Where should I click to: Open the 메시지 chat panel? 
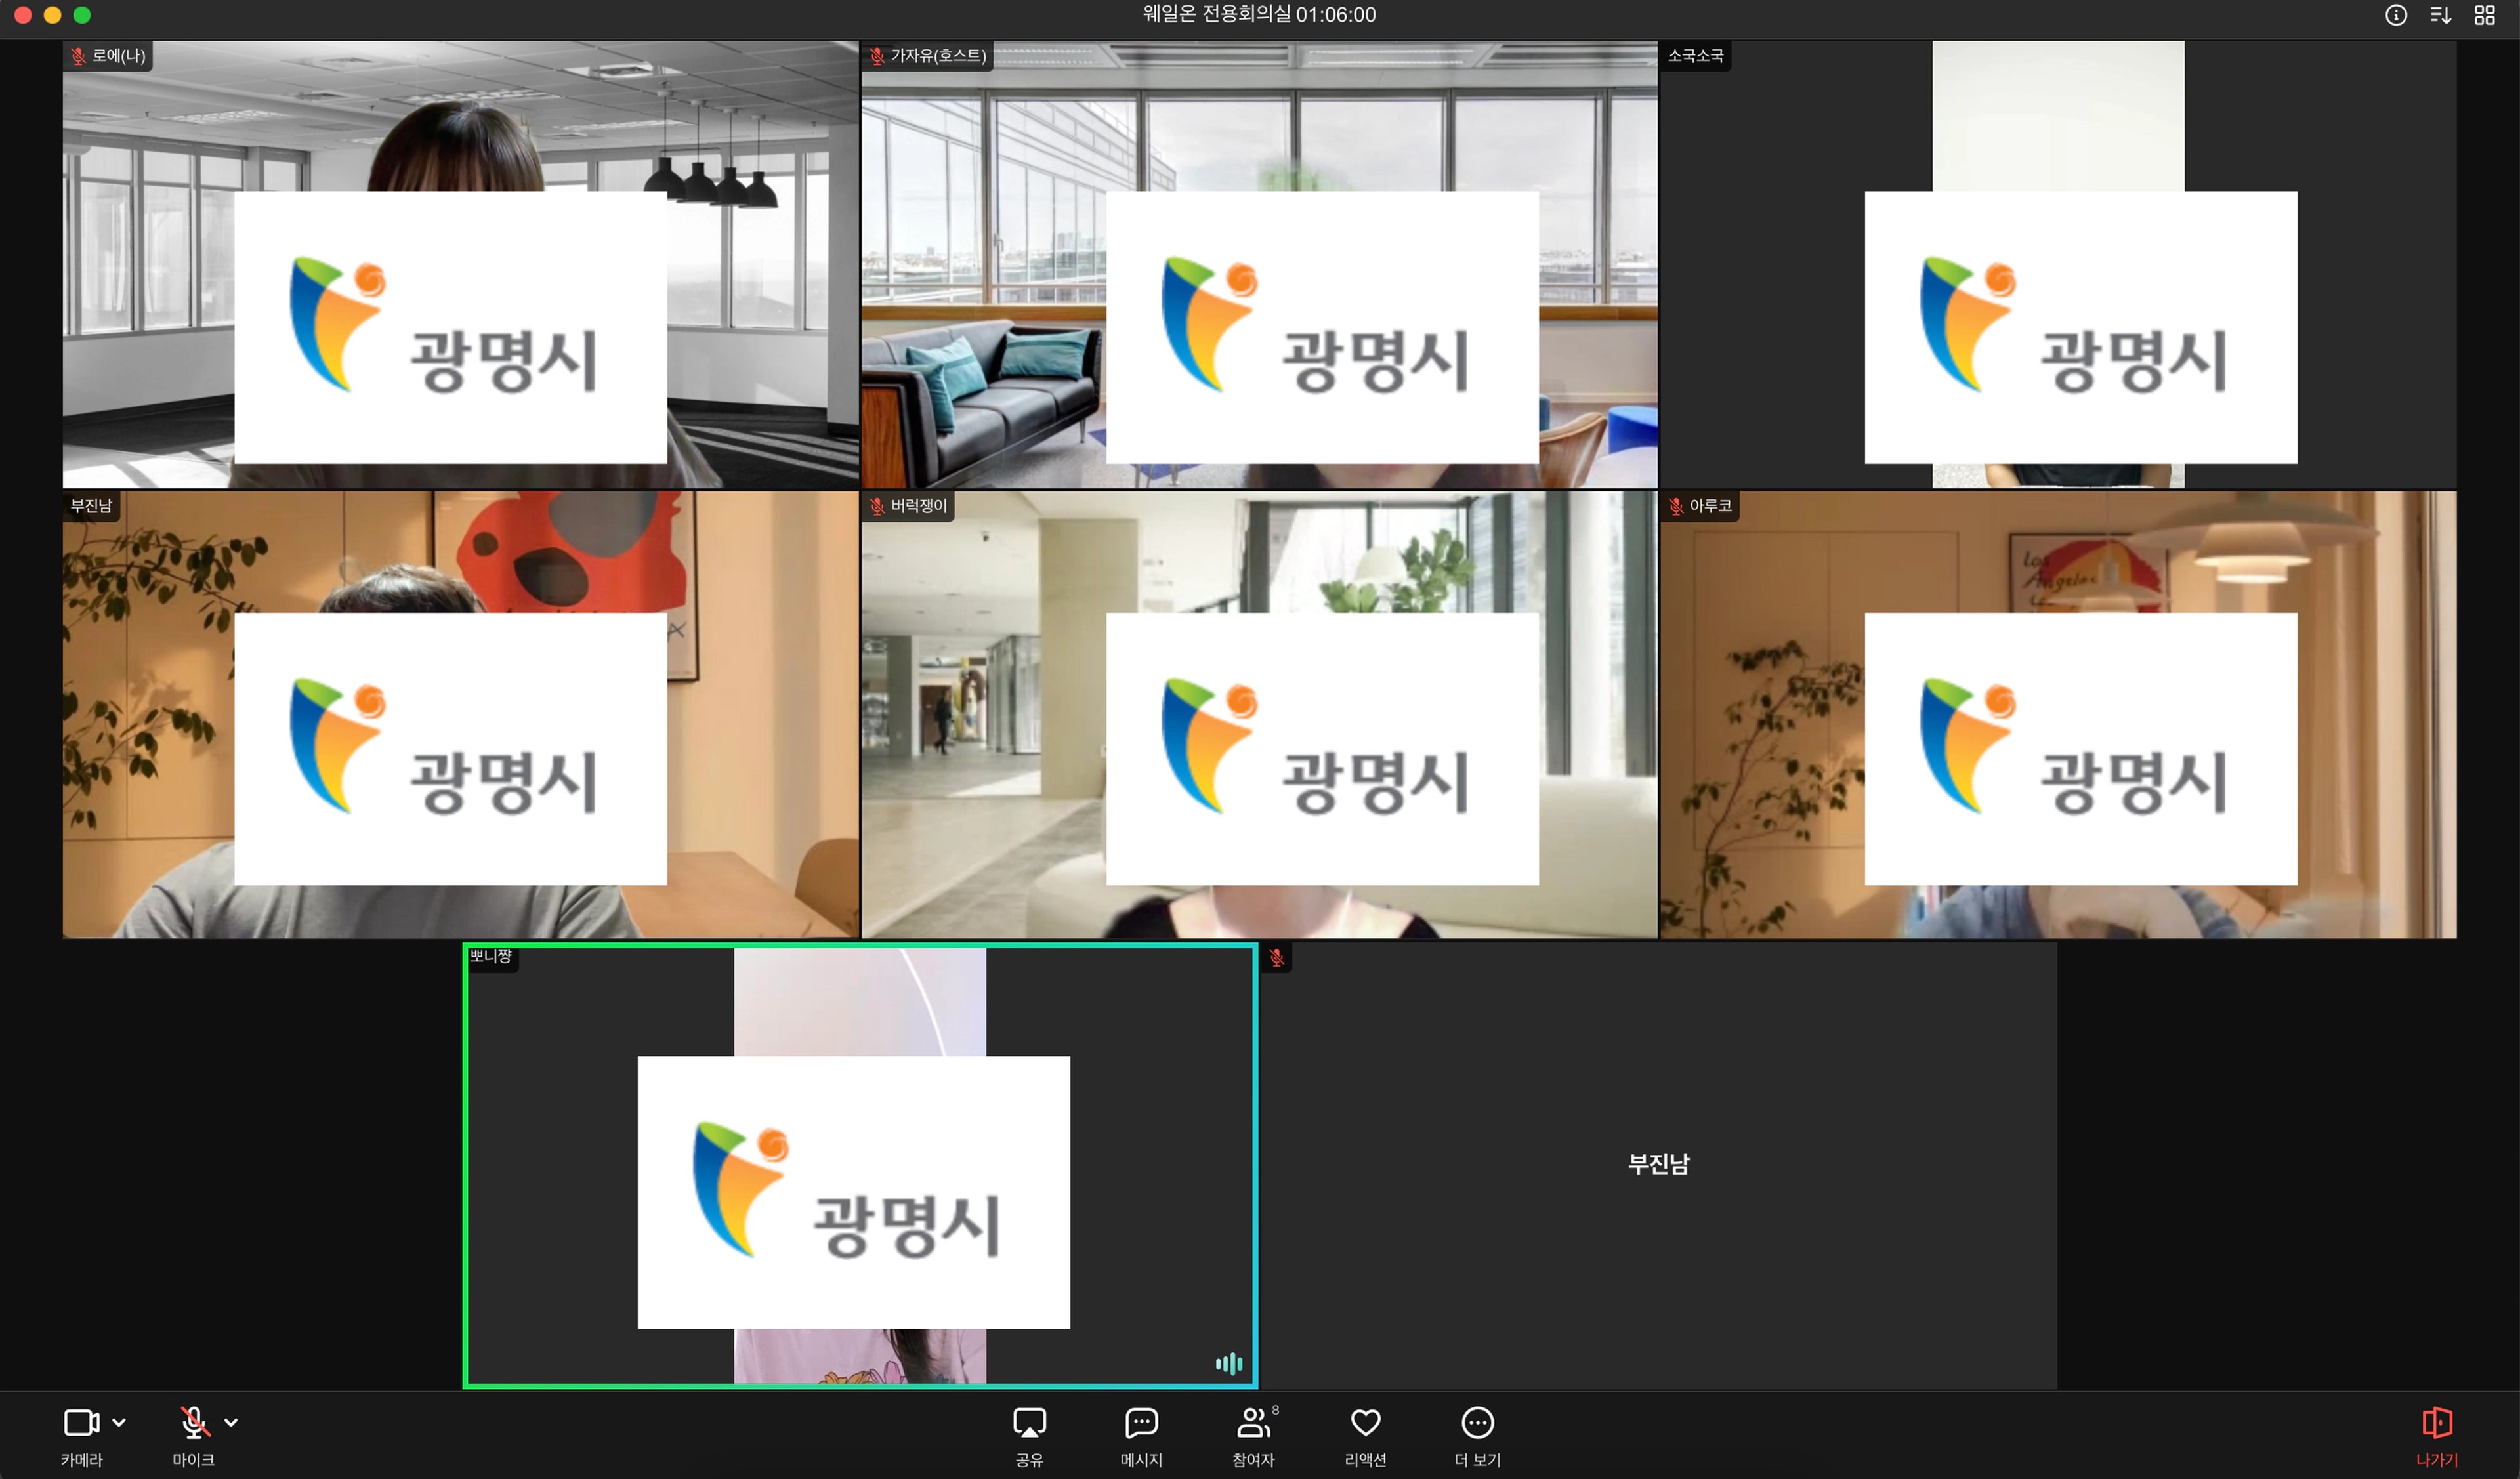(1141, 1436)
